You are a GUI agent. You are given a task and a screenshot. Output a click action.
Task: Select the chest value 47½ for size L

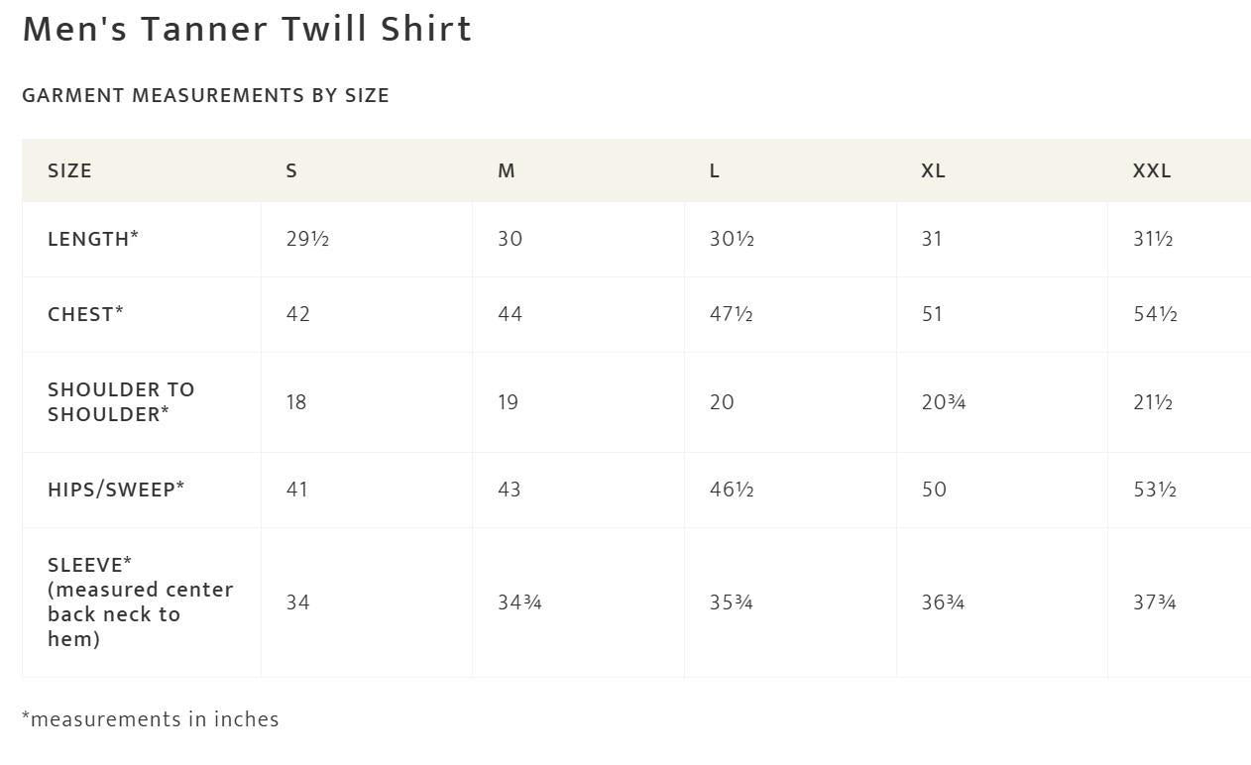pyautogui.click(x=732, y=314)
